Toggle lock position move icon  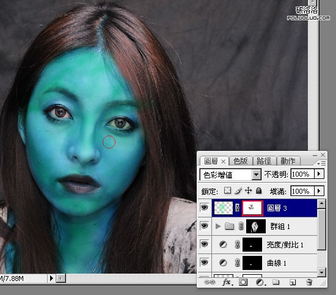[x=248, y=190]
